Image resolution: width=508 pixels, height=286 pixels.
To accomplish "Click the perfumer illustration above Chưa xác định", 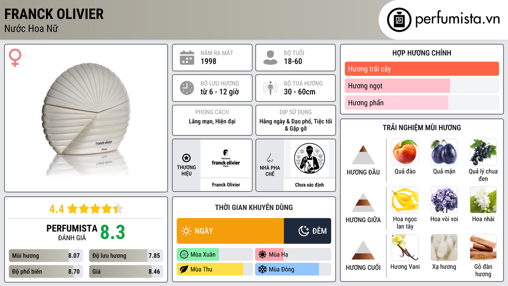I will [x=310, y=159].
